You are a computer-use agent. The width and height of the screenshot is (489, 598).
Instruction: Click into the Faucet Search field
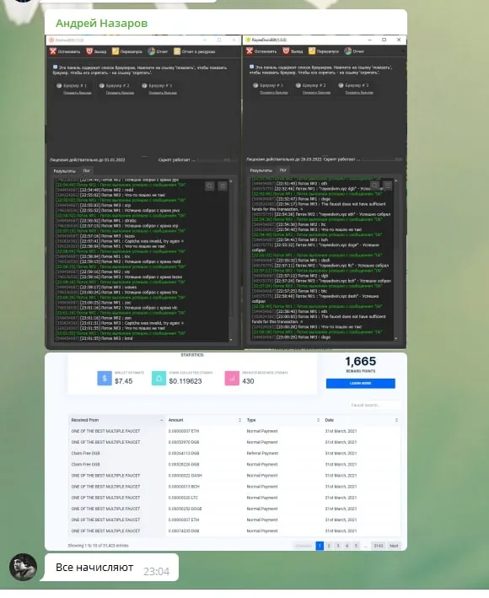374,405
